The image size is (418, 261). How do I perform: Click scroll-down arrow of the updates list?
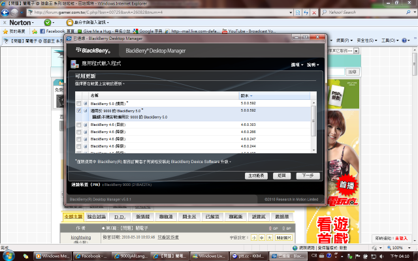pyautogui.click(x=313, y=150)
